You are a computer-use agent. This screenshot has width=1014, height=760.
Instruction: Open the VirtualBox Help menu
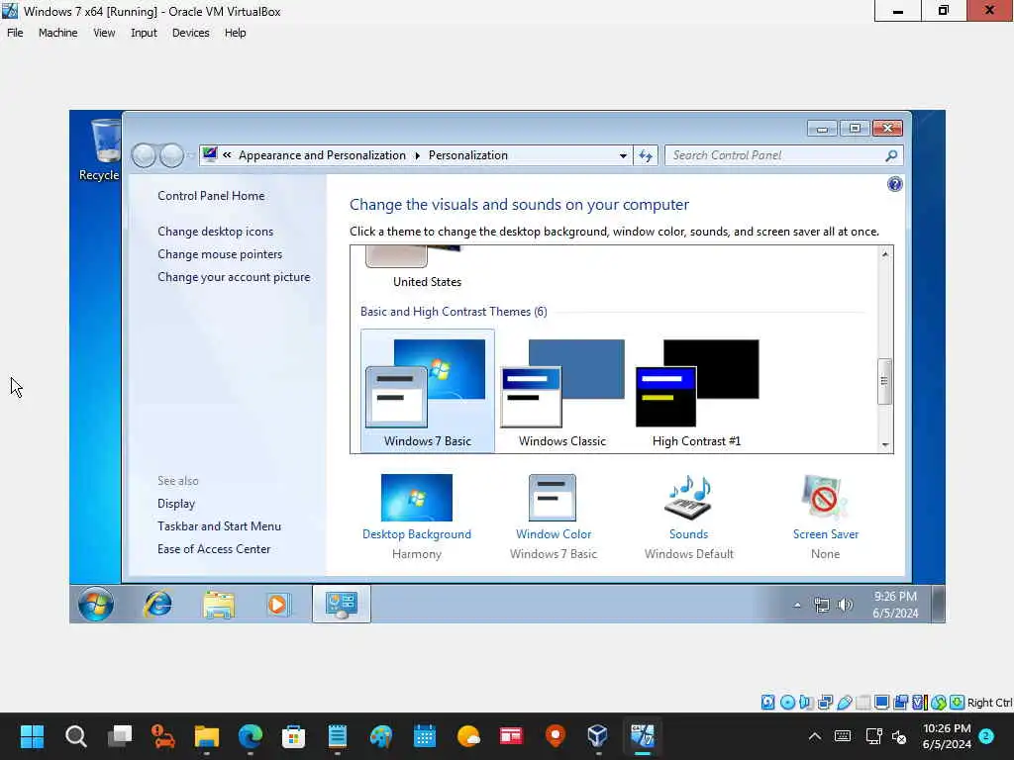click(235, 33)
